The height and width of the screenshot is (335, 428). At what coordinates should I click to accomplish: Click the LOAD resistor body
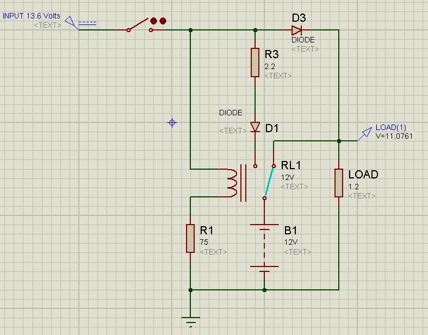(x=338, y=183)
